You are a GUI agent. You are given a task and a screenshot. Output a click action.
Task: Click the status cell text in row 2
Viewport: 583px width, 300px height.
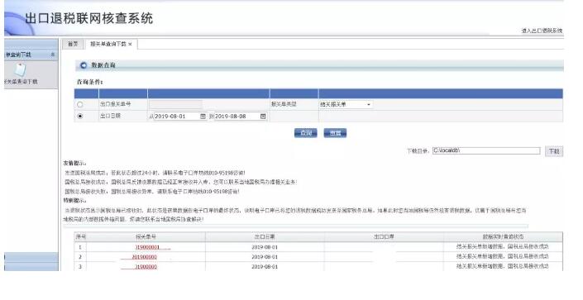click(503, 256)
